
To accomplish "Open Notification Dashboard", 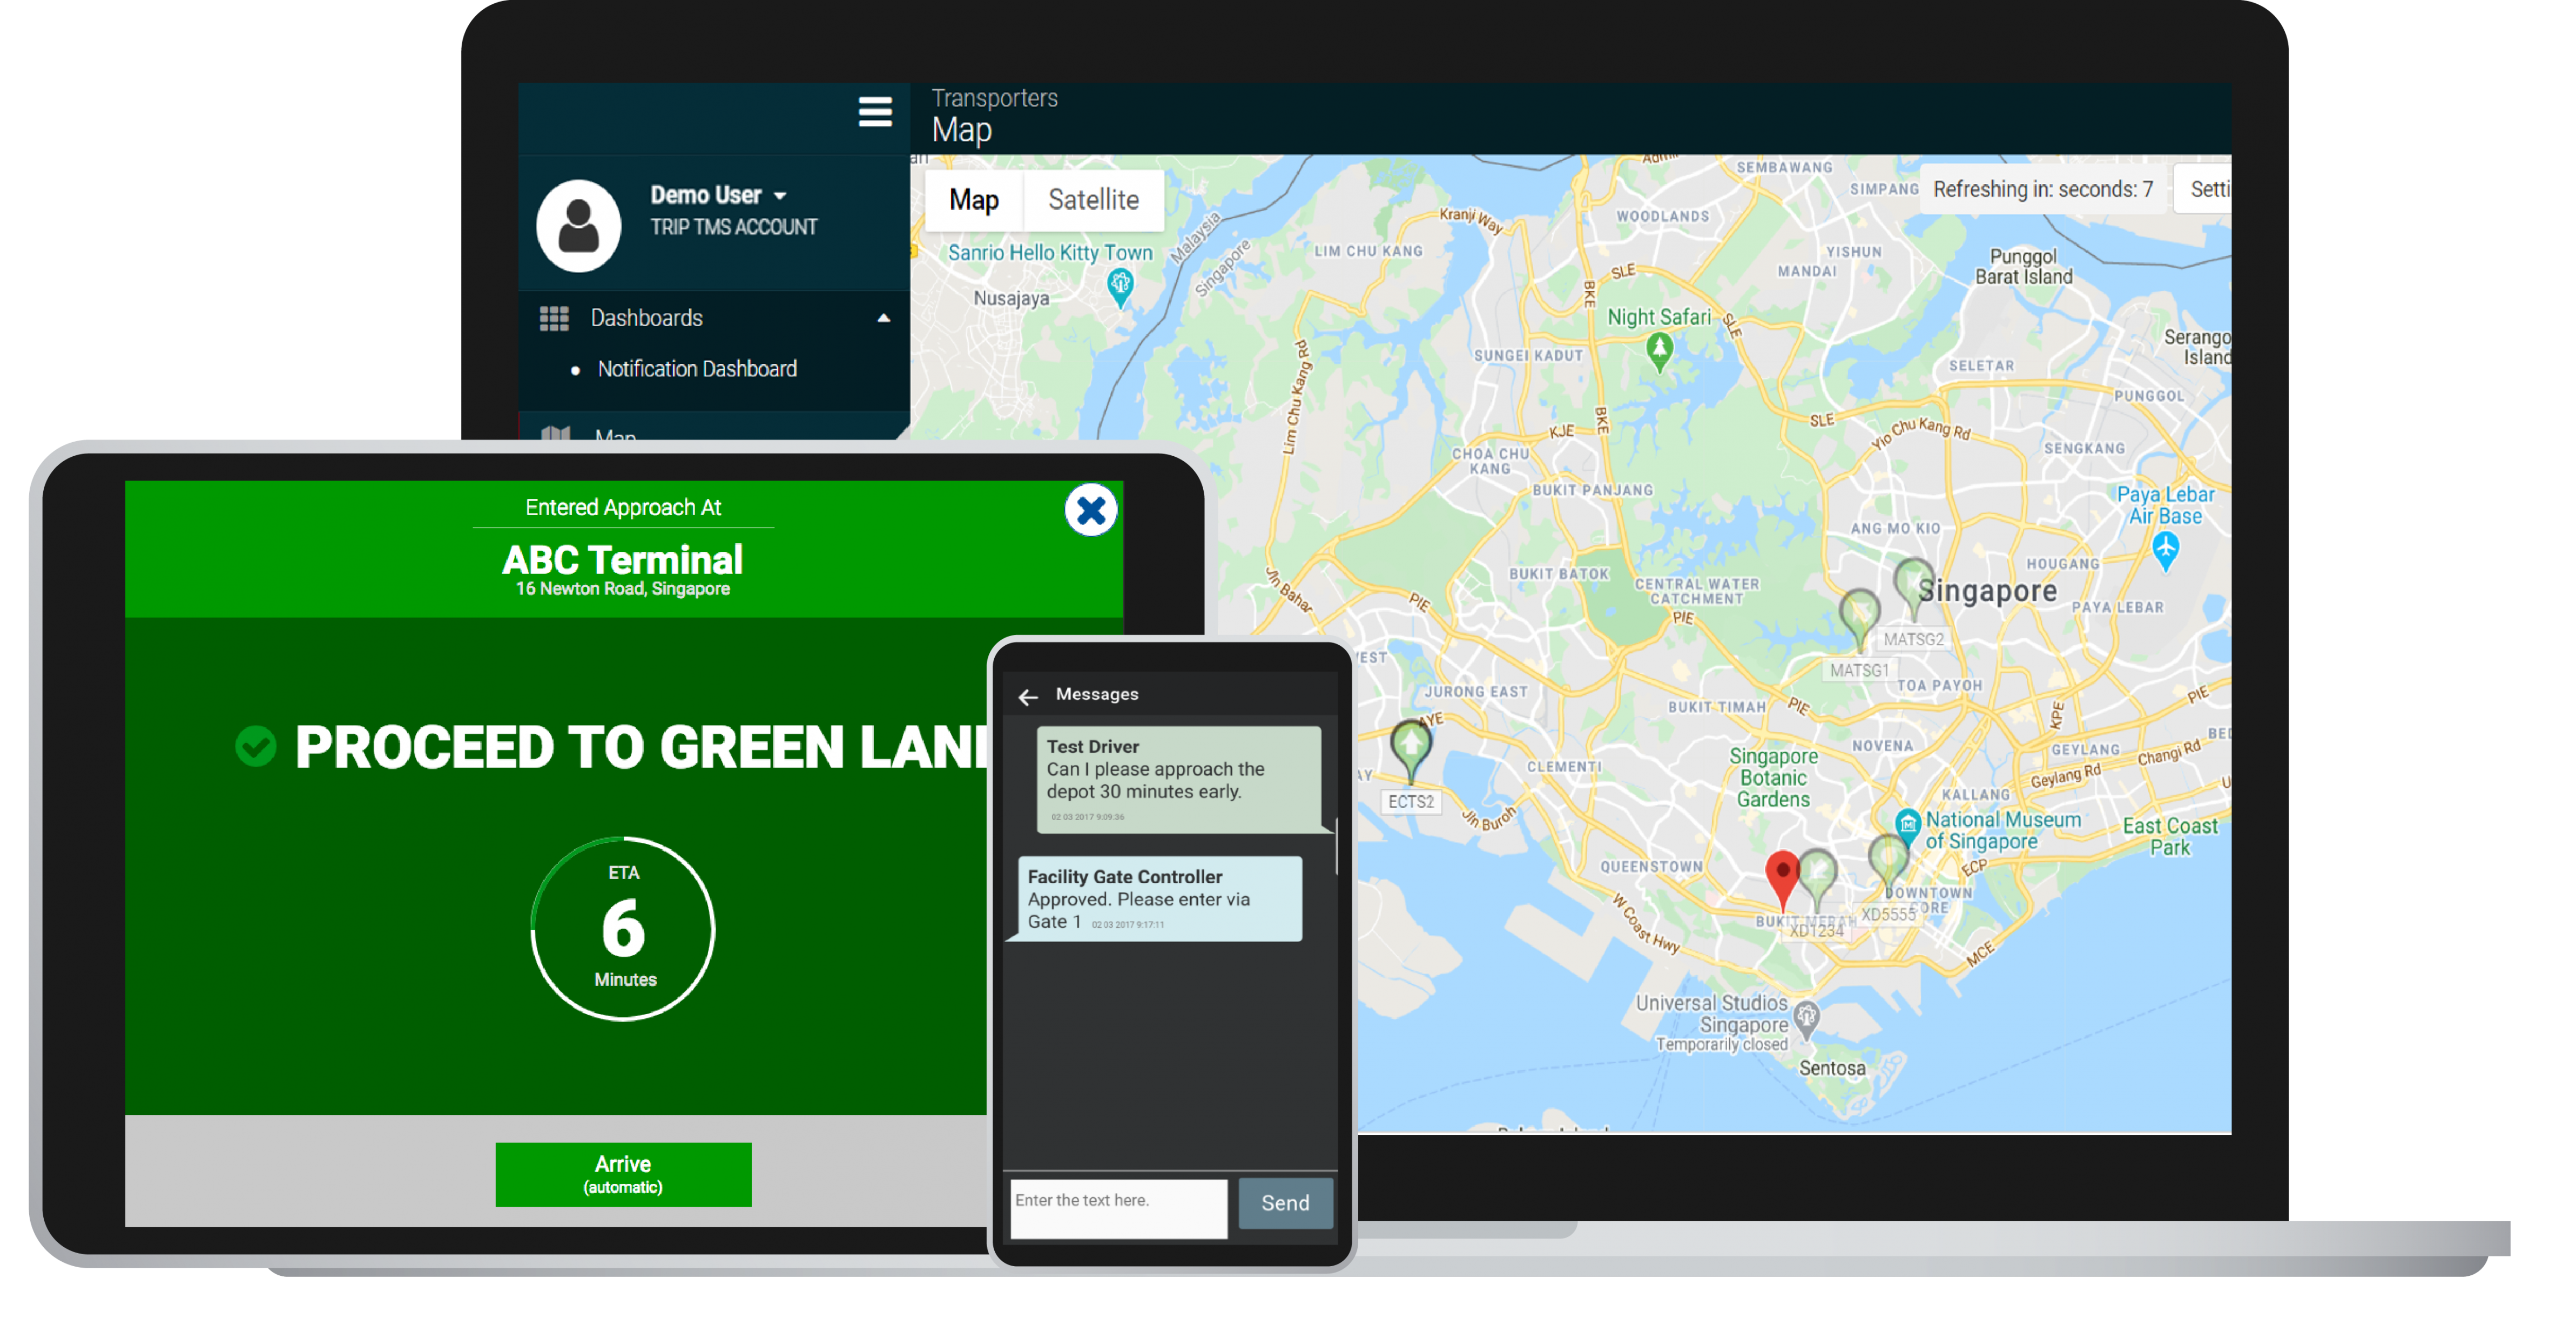I will tap(697, 369).
